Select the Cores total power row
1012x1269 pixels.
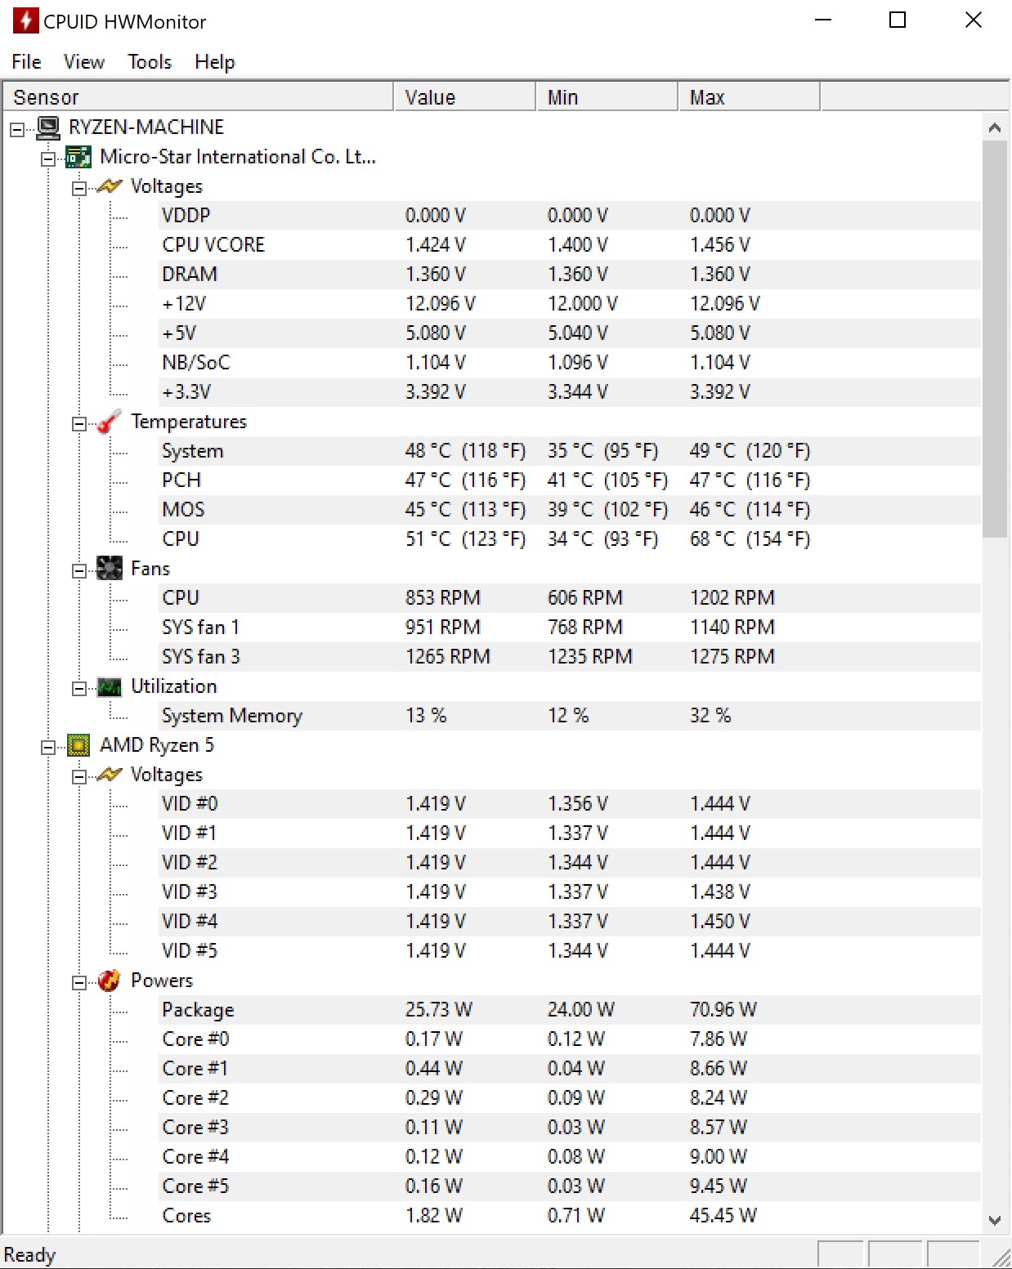[x=571, y=1216]
